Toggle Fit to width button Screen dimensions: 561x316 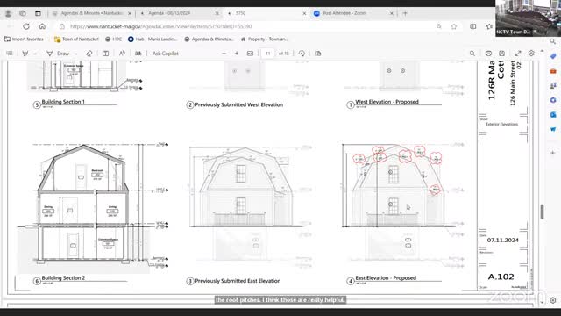pos(250,54)
